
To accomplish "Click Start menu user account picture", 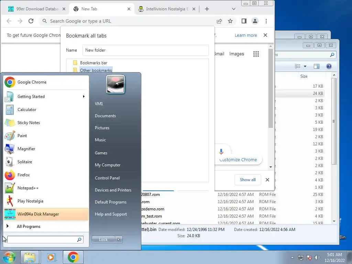I will point(115,84).
